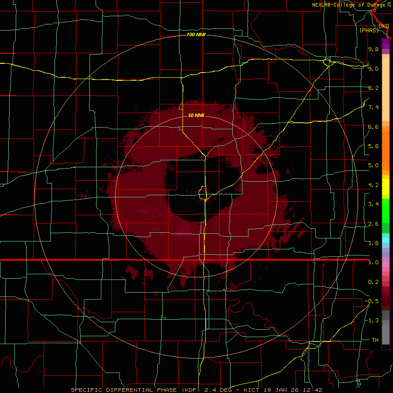Click the cyan color bar segment
The height and width of the screenshot is (393, 393).
tap(386, 240)
